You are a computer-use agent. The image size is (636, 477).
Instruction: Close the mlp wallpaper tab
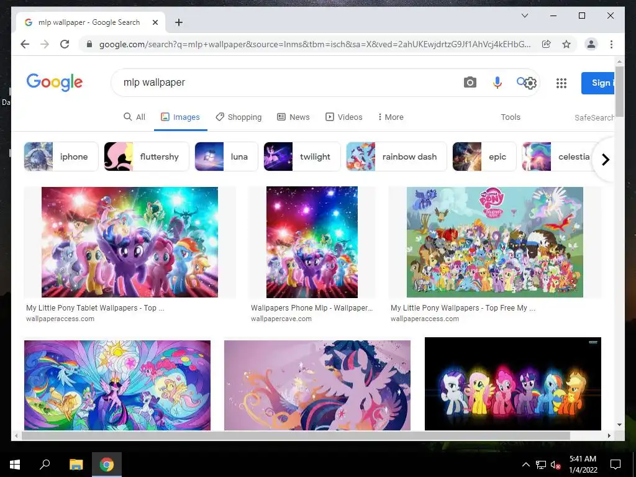(155, 22)
